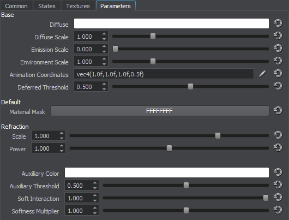Reset the Auxiliary Color parameter
This screenshot has width=289, height=220.
[278, 172]
